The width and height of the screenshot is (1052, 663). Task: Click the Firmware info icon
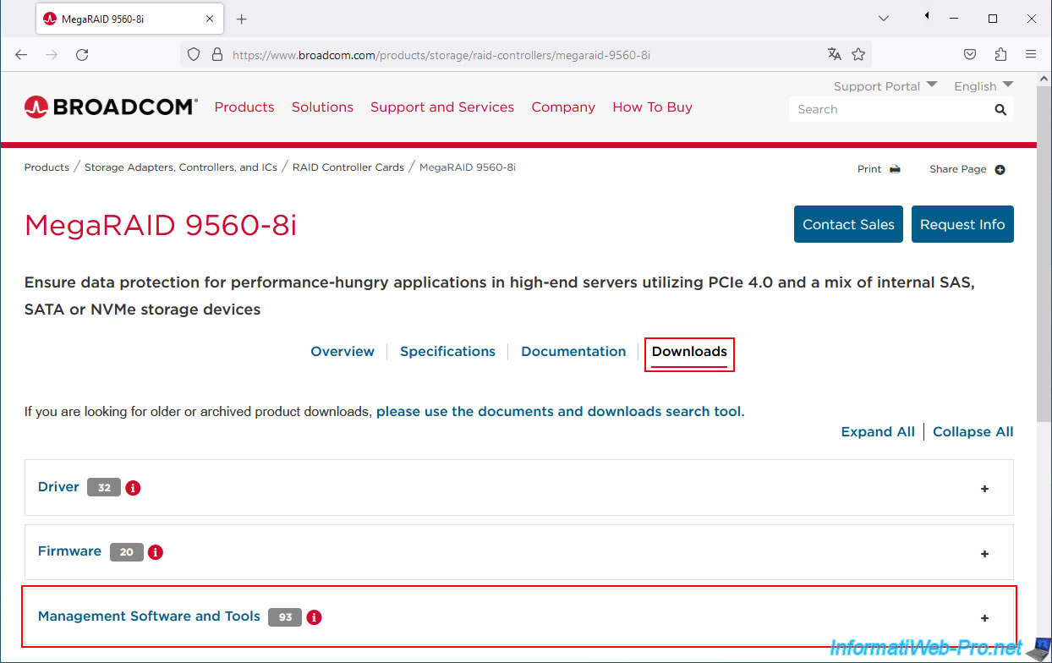click(155, 552)
